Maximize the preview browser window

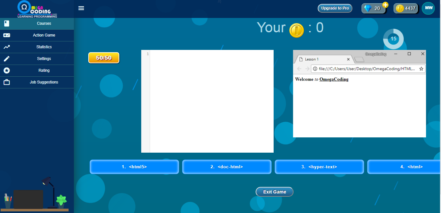[409, 54]
